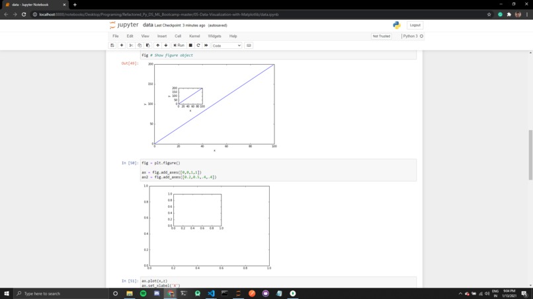Click the Jupyter logo

click(x=124, y=25)
